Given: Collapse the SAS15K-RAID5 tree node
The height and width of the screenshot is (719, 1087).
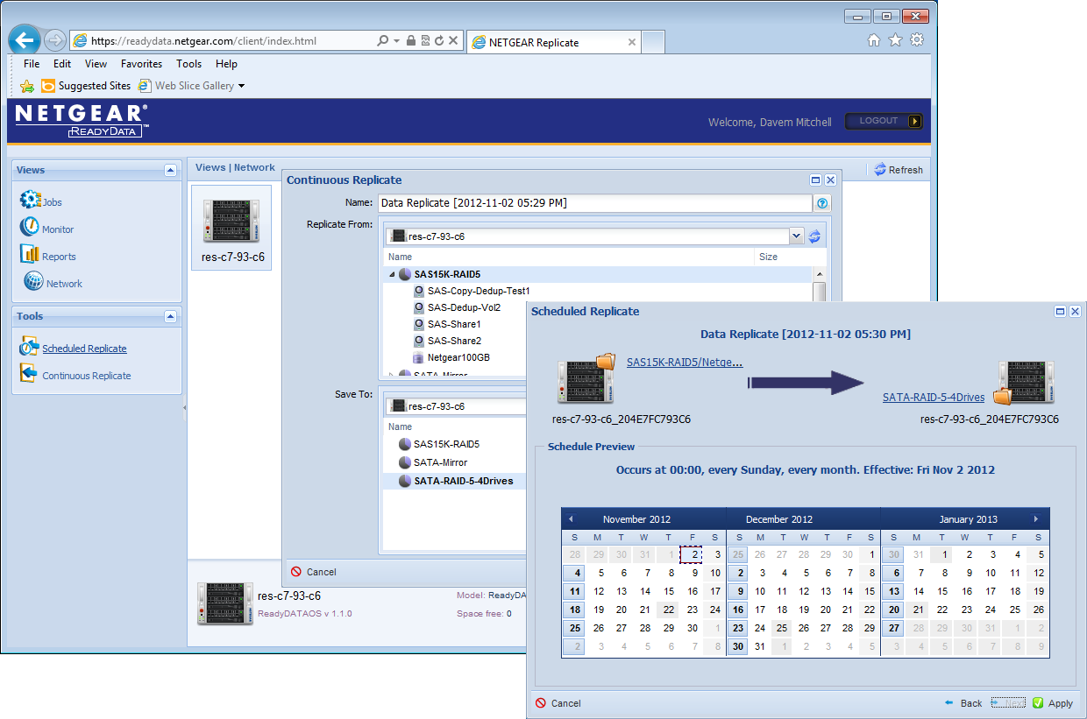Looking at the screenshot, I should click(x=391, y=274).
